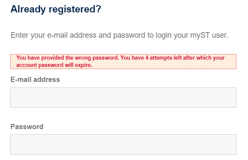
Task: Click the word 'login' in the description
Action: point(163,35)
